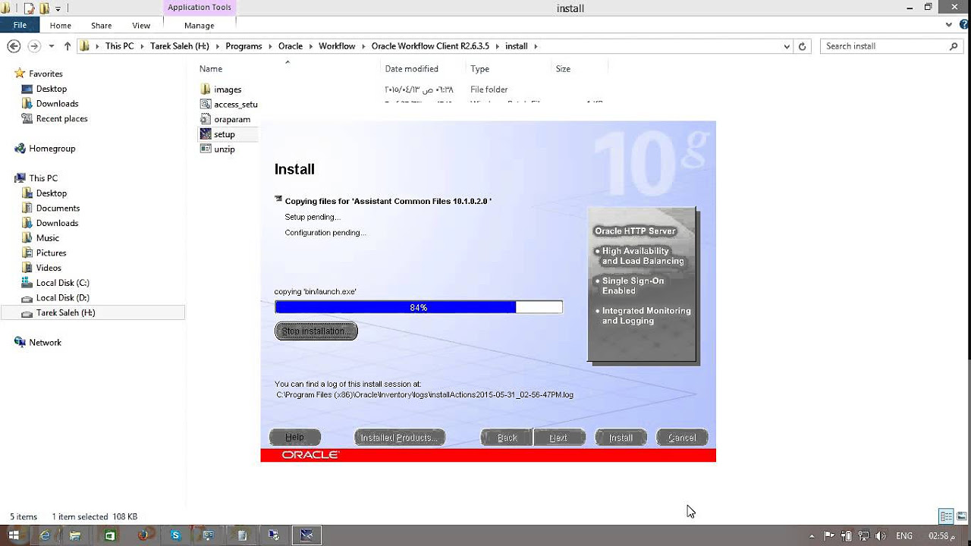Sort files by the Date modified column

[x=411, y=69]
